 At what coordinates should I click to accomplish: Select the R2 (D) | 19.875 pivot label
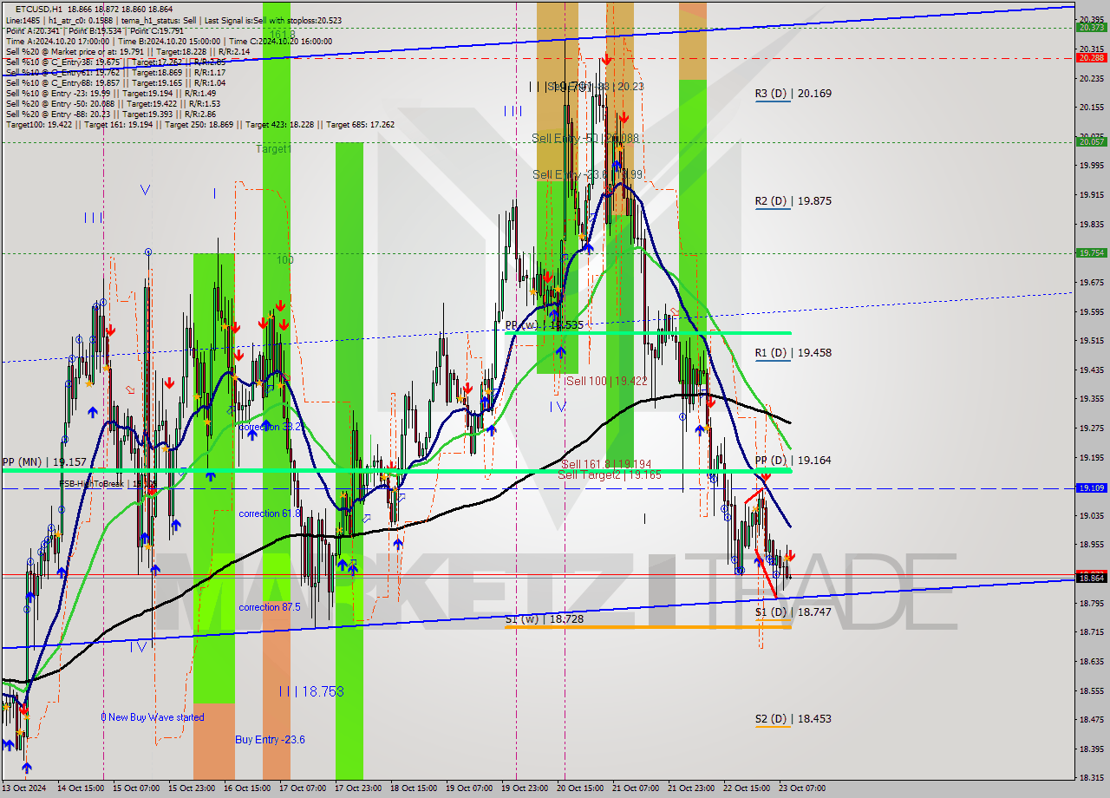pyautogui.click(x=793, y=200)
